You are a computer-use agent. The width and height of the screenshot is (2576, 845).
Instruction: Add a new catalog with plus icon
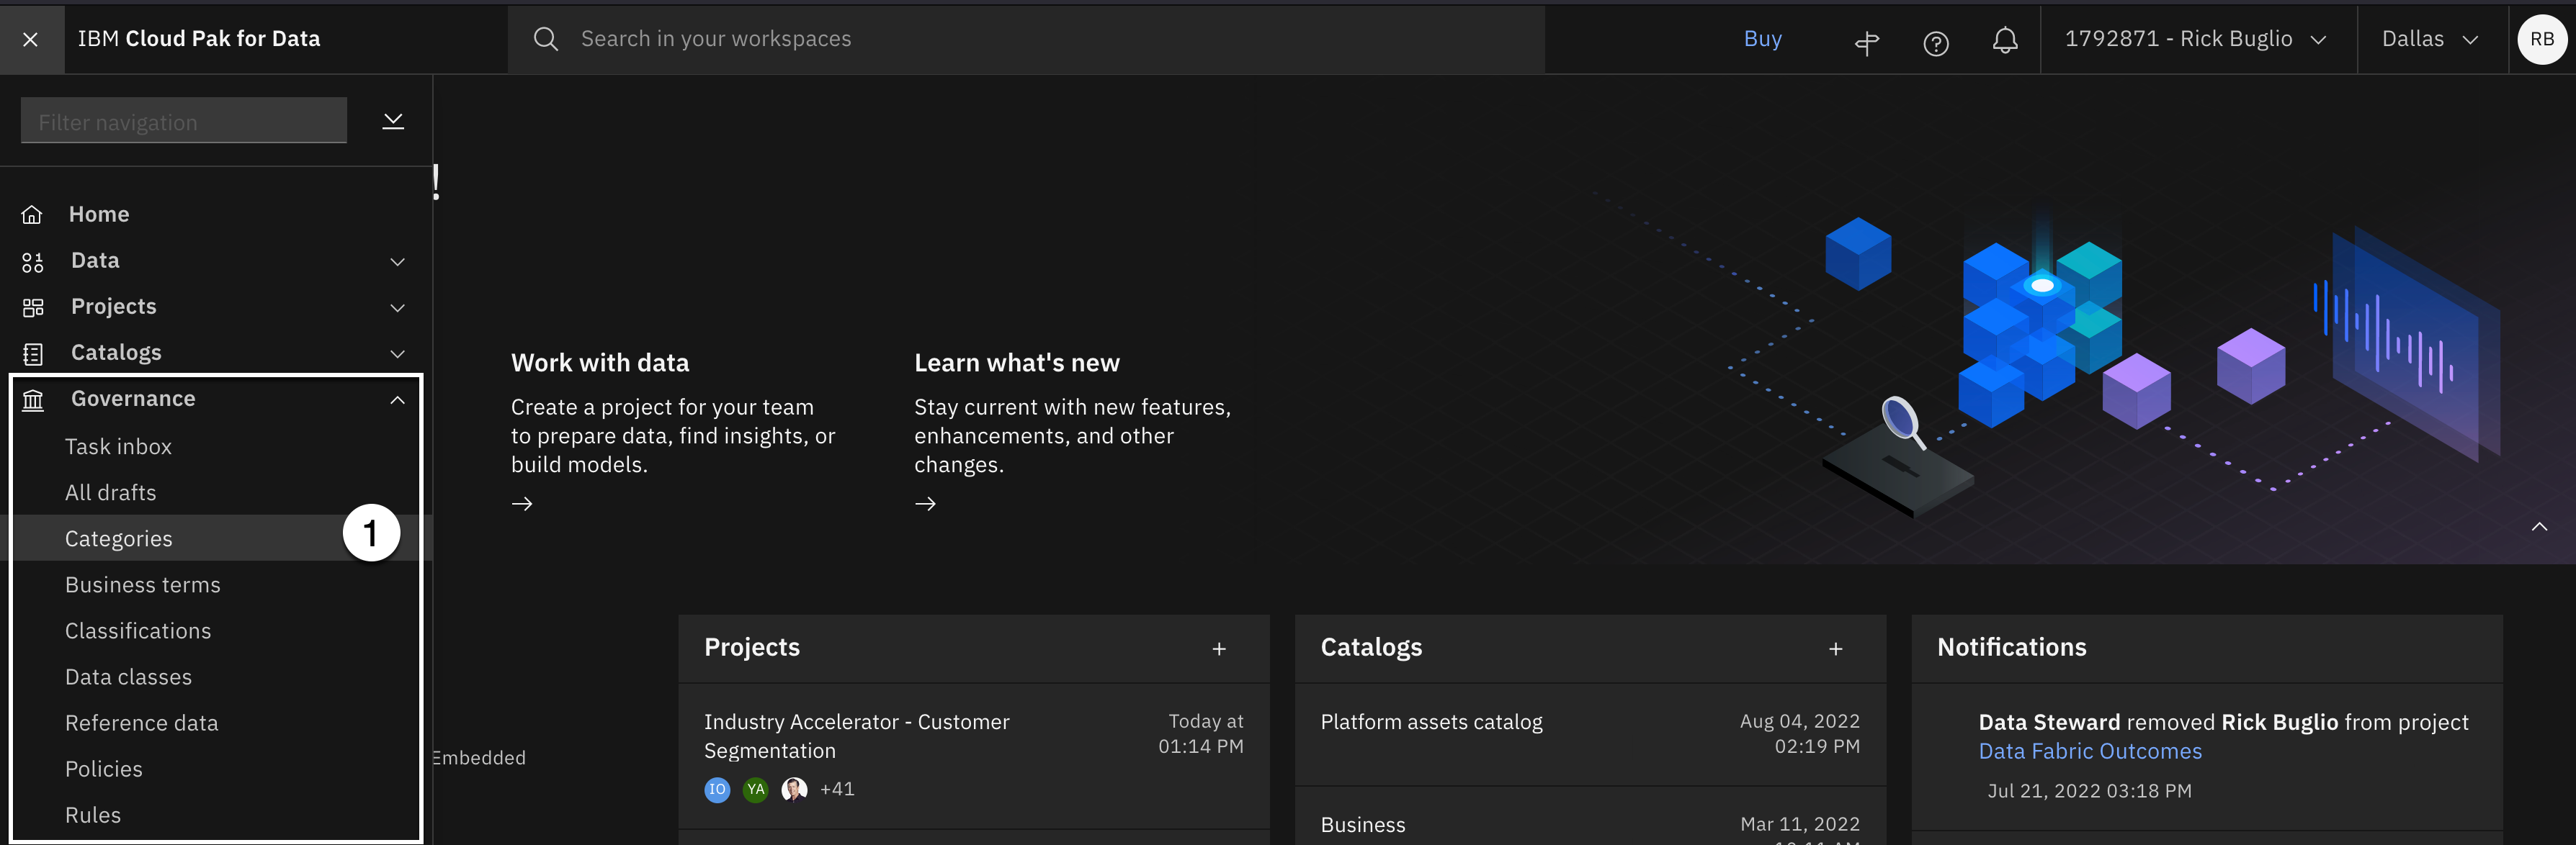(1835, 649)
